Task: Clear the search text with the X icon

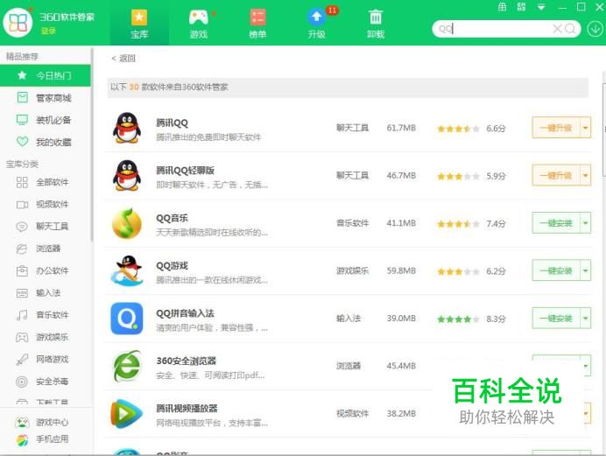Action: [557, 29]
